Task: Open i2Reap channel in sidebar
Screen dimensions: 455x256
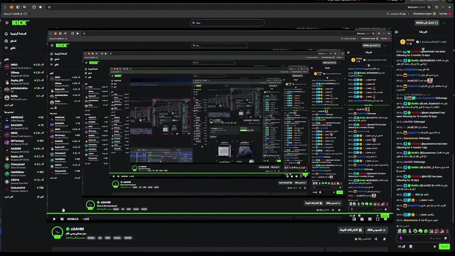Action: click(24, 74)
